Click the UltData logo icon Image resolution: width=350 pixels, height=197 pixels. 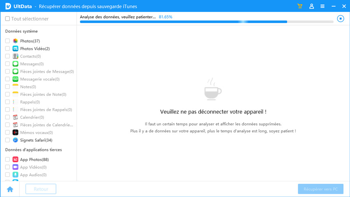click(8, 6)
